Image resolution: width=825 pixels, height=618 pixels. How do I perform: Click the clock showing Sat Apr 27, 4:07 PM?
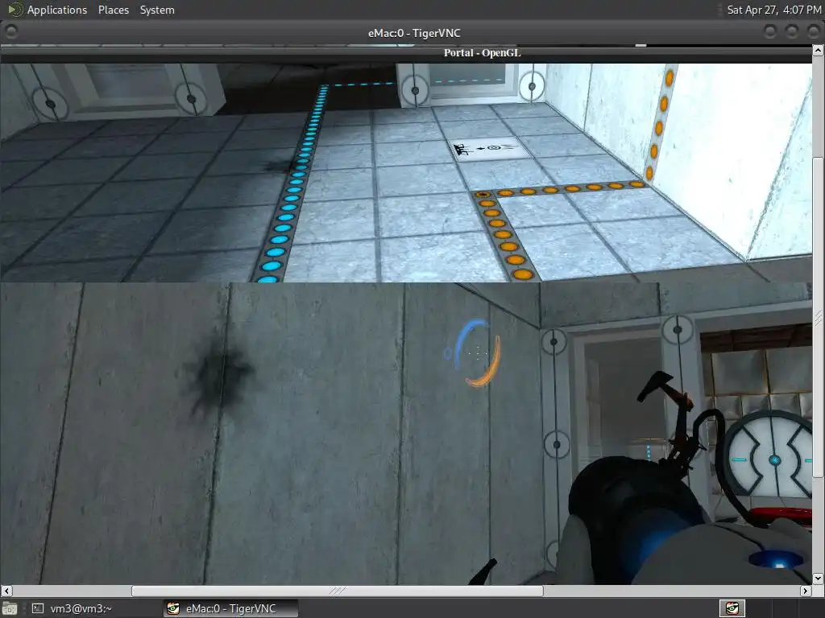[773, 10]
